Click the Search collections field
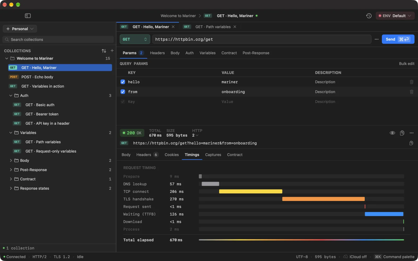 click(x=58, y=39)
